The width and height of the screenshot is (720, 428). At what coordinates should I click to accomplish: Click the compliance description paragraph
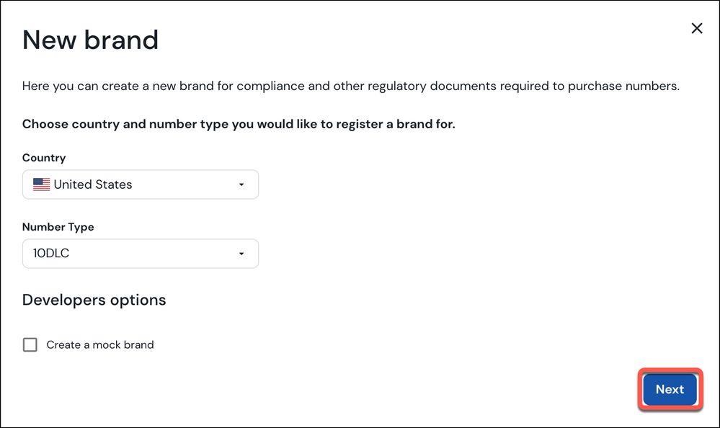(x=351, y=86)
